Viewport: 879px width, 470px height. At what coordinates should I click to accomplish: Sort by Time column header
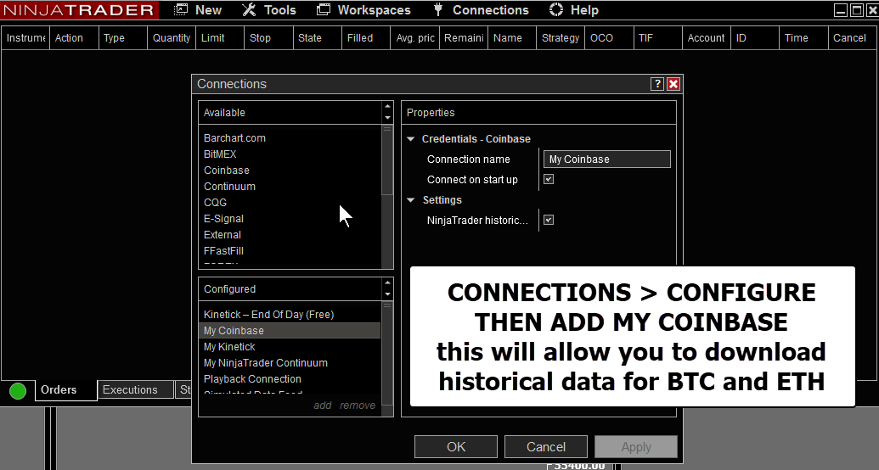point(803,37)
